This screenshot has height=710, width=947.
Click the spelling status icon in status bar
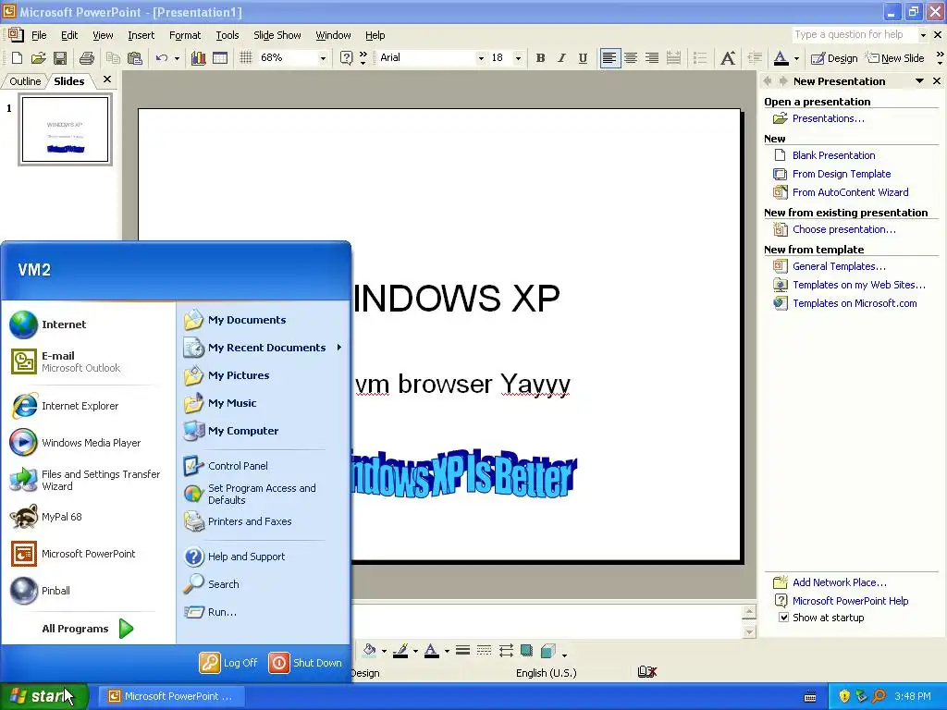646,672
